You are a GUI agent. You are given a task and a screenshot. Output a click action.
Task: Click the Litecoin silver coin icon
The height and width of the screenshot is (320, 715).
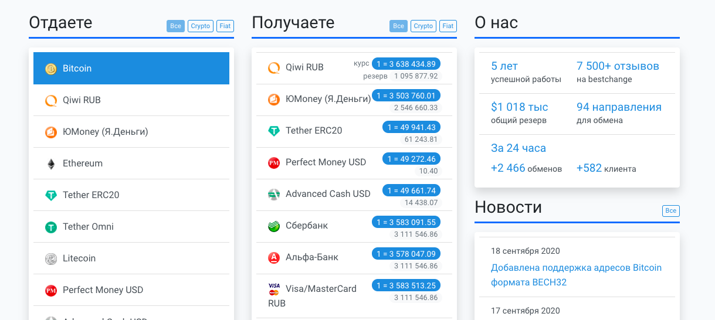(x=51, y=258)
